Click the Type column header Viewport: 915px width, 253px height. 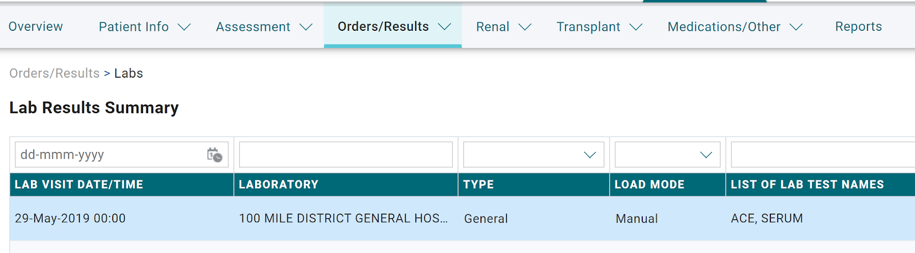479,184
